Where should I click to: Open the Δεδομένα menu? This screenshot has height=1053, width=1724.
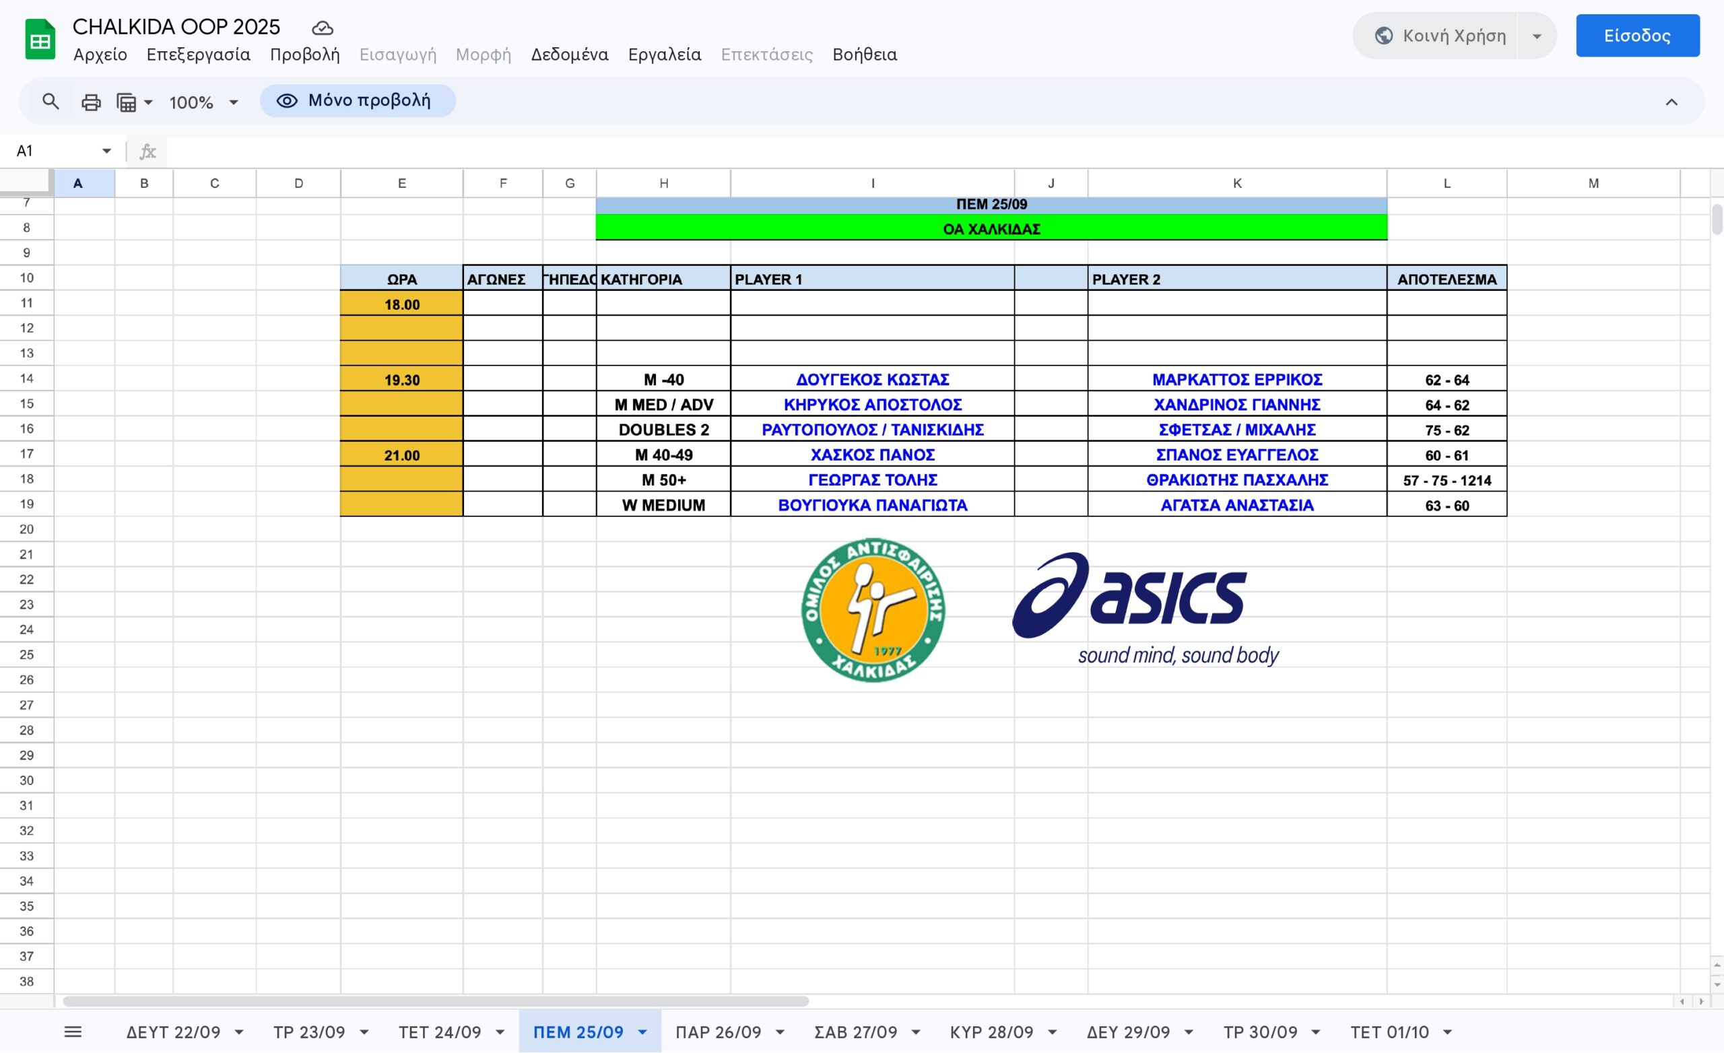tap(569, 55)
